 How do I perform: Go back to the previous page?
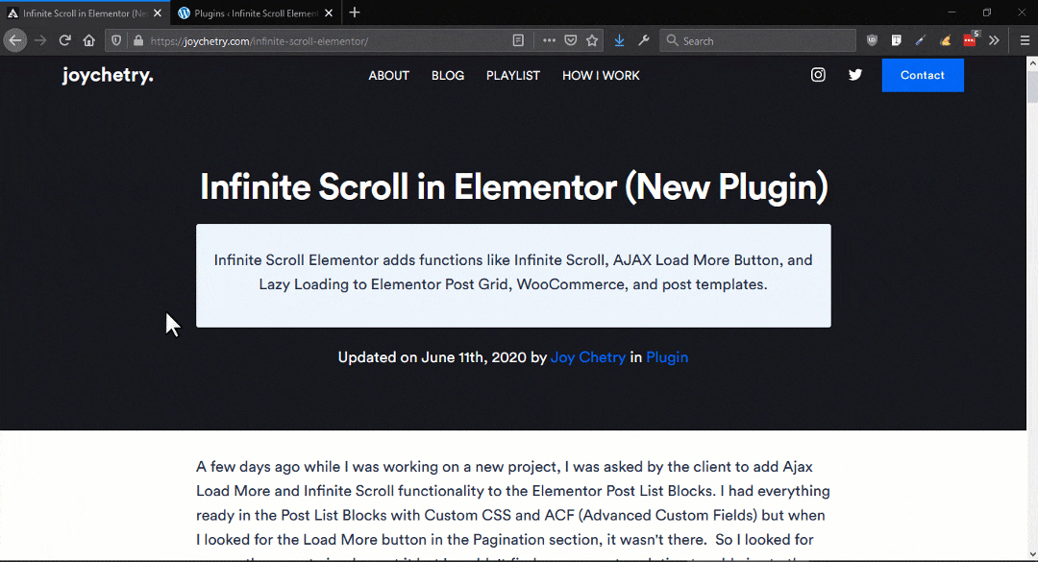point(14,40)
